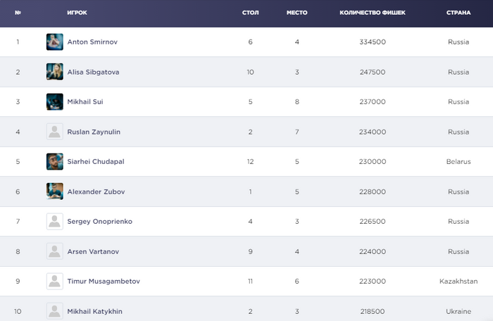493x321 pixels.
Task: Click Mikhail Katykhin's placeholder avatar icon
Action: tap(55, 310)
